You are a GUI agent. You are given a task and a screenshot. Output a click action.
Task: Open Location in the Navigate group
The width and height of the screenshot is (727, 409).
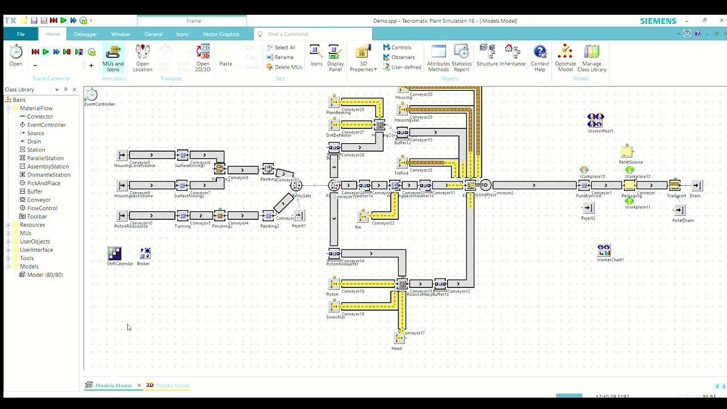click(143, 59)
